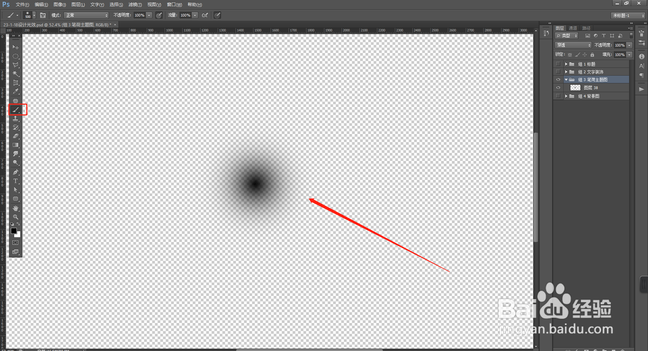648x351 pixels.
Task: Lock all layer attributes padlock
Action: tap(592, 55)
